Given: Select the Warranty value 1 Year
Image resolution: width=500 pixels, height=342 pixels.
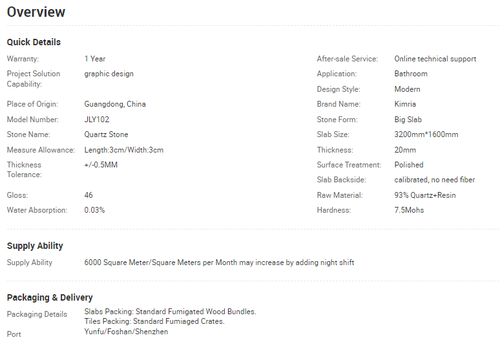Looking at the screenshot, I should pyautogui.click(x=95, y=59).
